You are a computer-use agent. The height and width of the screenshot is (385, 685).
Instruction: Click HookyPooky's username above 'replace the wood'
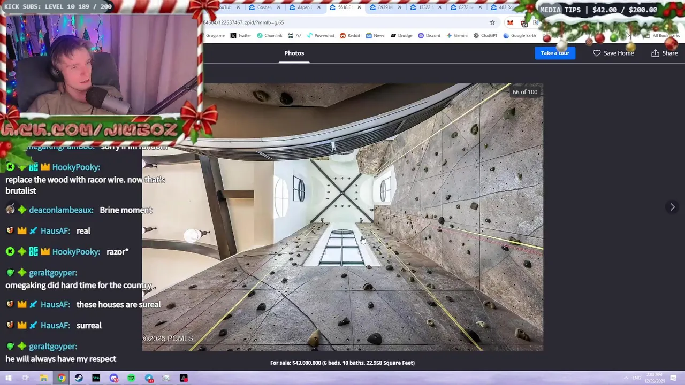[76, 167]
